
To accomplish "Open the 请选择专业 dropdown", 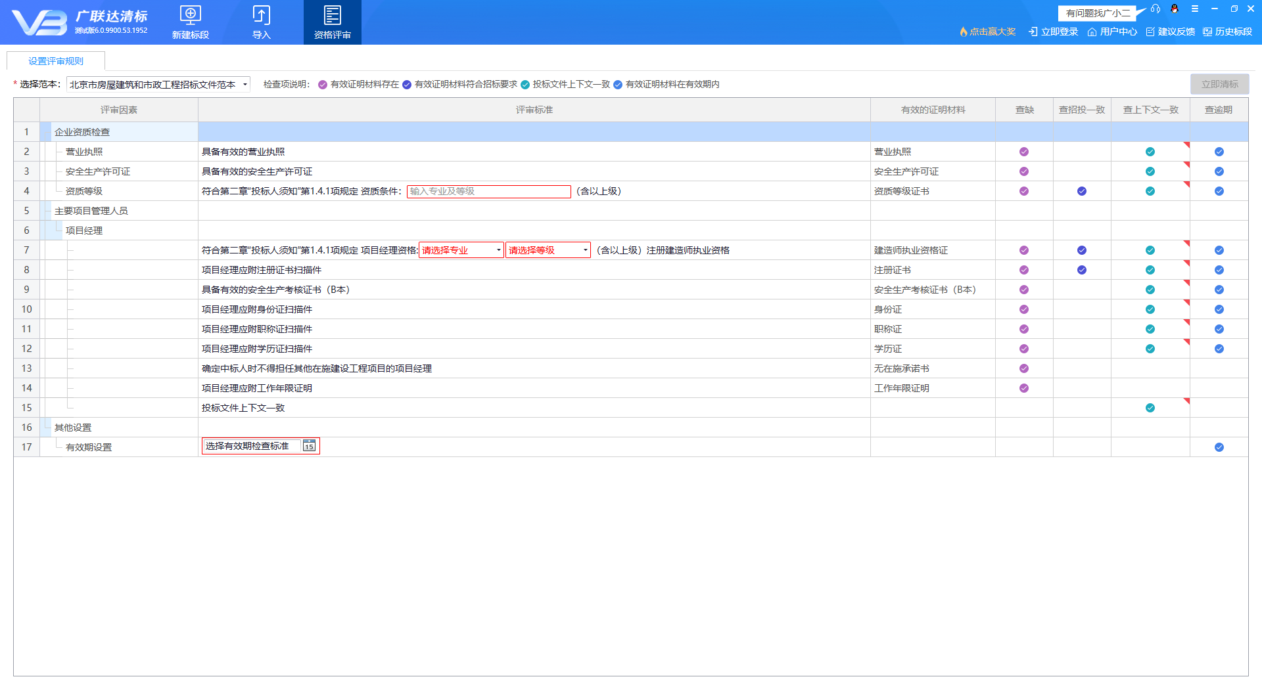I will coord(461,250).
